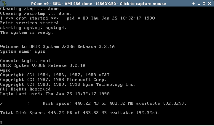Screen dimensions: 214x126
Task: Click the 'System name: wyse' line
Action: click(23, 51)
